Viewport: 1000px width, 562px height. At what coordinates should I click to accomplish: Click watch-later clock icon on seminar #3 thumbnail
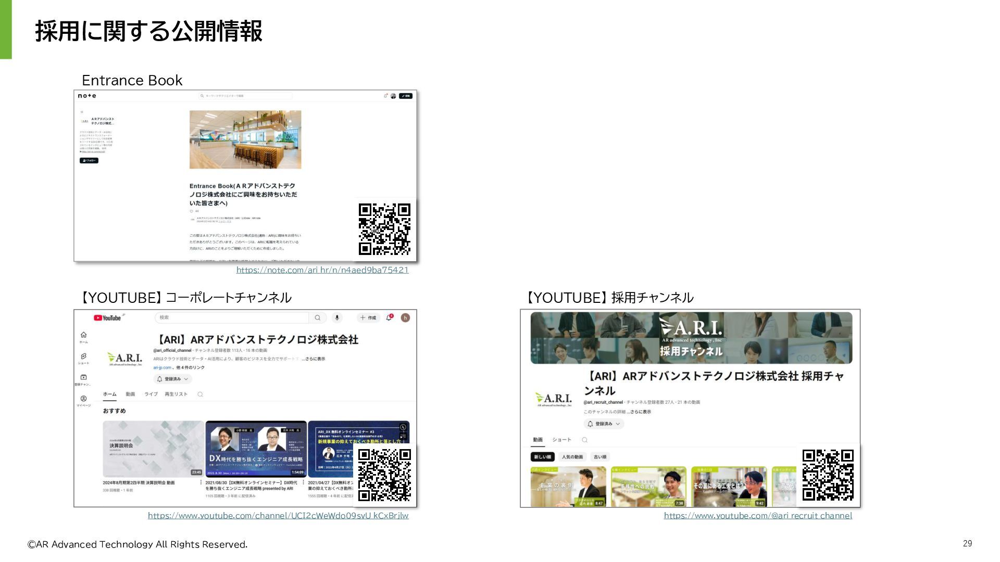tap(403, 427)
